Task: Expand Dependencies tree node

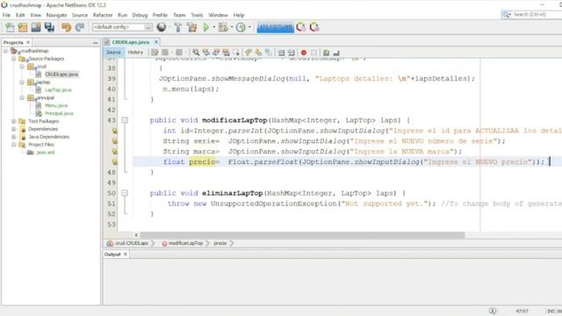Action: click(x=14, y=129)
